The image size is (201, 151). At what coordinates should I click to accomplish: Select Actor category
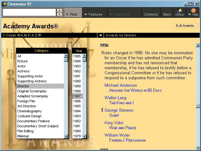pyautogui.click(x=40, y=66)
